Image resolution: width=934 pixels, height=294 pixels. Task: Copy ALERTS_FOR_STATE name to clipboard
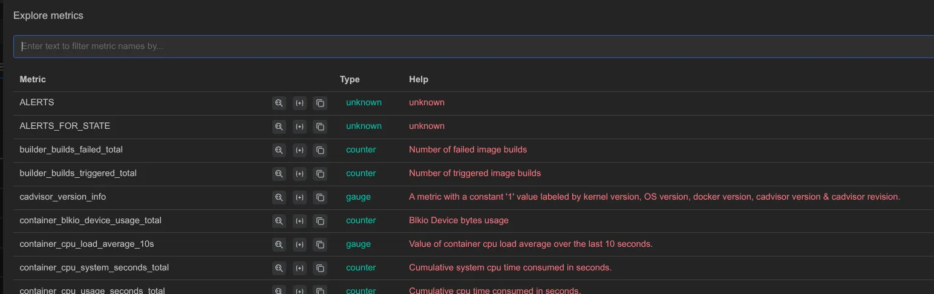320,126
